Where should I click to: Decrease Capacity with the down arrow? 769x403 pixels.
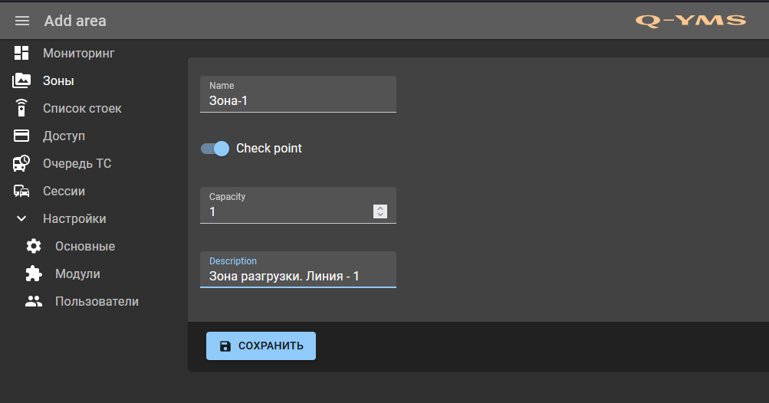[x=380, y=215]
